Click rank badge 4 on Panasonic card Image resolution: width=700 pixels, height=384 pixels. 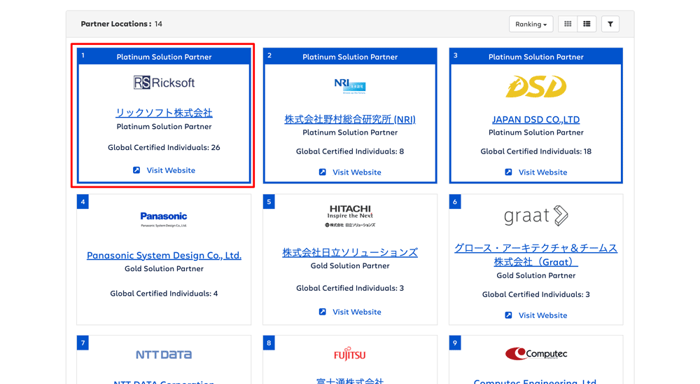click(x=83, y=202)
